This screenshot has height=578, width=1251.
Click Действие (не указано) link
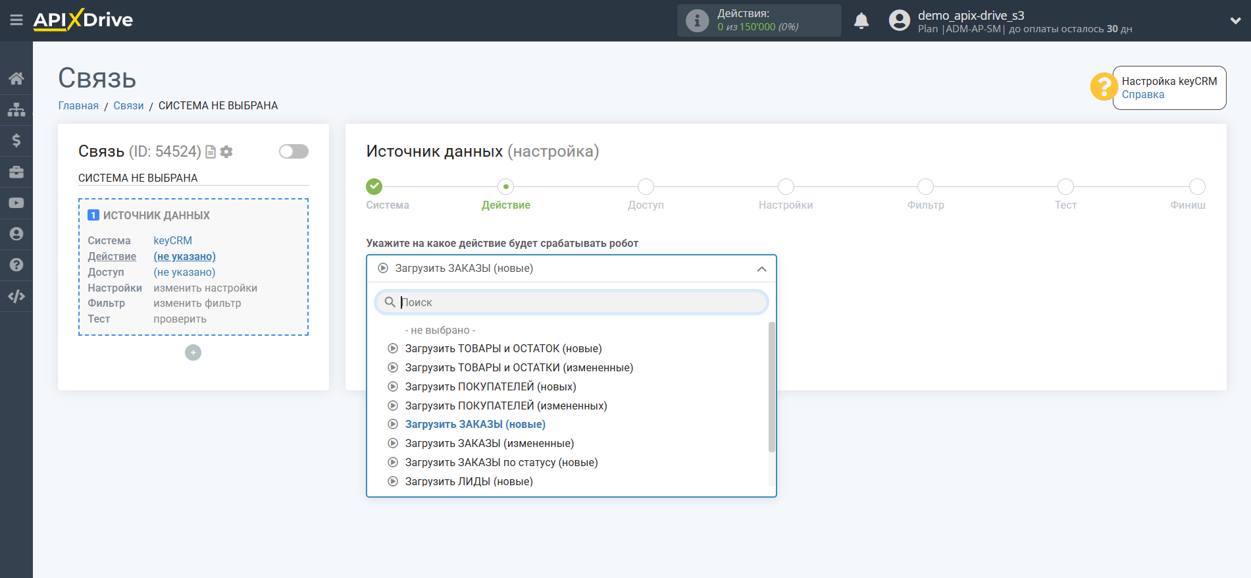185,257
